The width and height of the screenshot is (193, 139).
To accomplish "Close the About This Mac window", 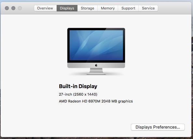I will 7,8.
